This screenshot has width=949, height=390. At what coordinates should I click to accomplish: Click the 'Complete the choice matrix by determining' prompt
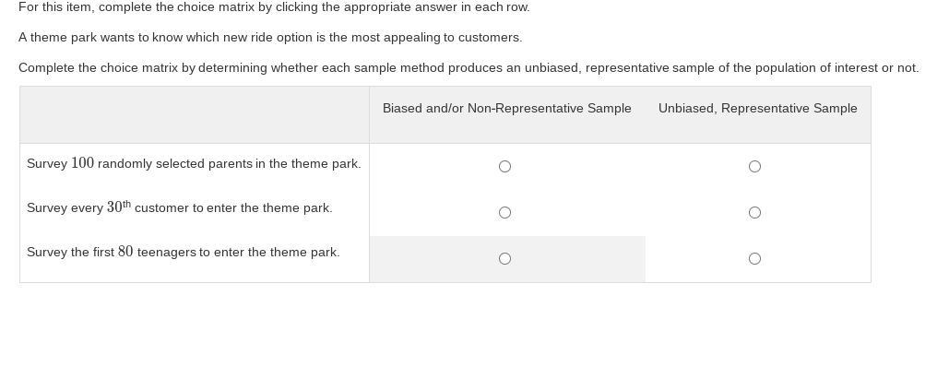[469, 68]
